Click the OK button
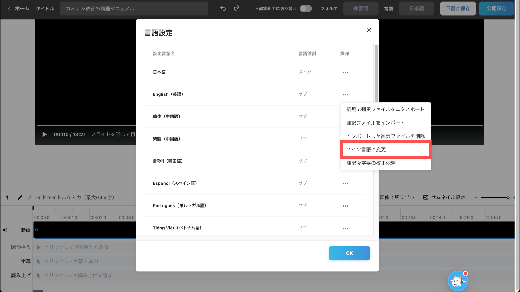This screenshot has width=520, height=292. click(349, 253)
